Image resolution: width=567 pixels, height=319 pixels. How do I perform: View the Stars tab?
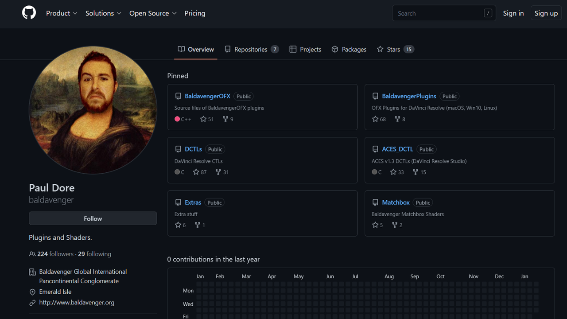tap(396, 49)
